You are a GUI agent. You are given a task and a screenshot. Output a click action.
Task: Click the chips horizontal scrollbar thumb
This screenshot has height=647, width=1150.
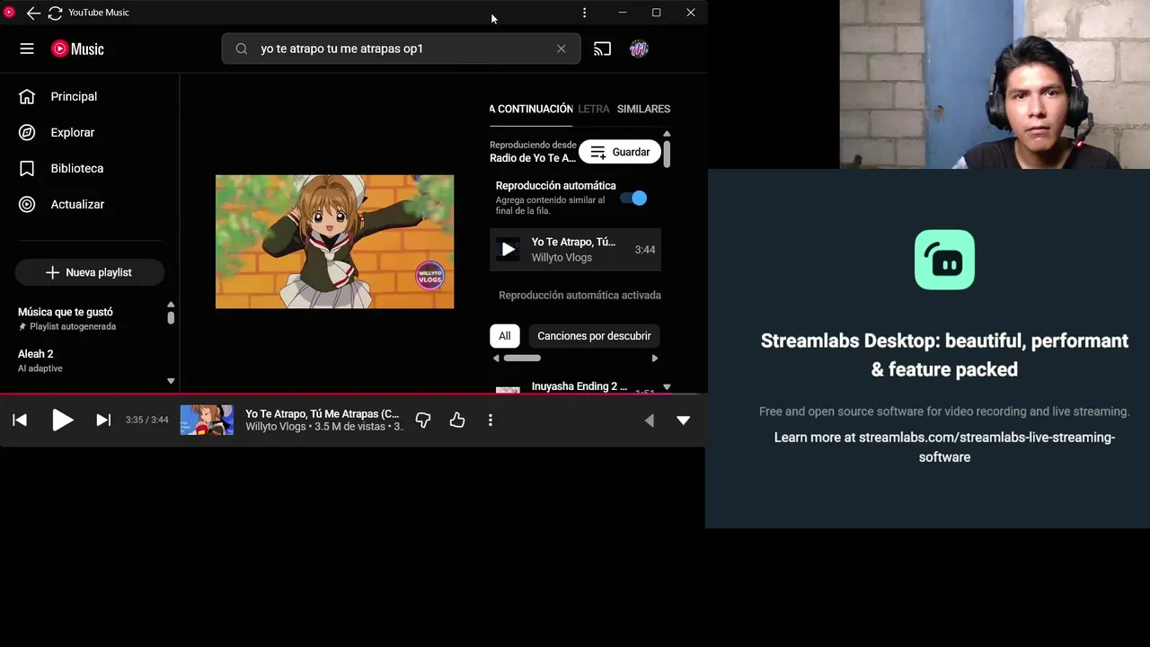point(522,358)
